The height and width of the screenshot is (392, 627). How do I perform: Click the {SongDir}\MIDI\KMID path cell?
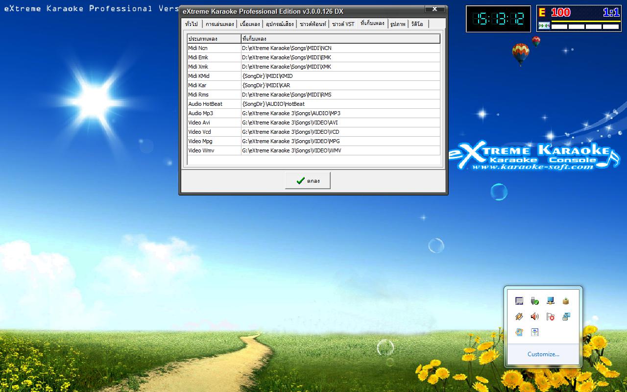point(340,76)
